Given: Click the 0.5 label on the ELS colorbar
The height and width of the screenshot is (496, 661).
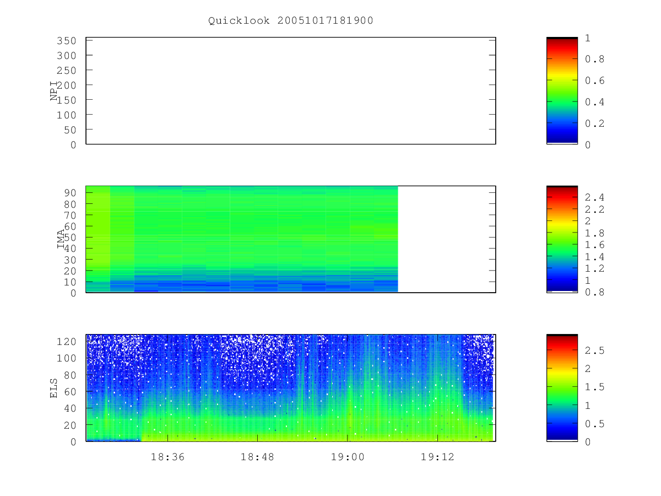Looking at the screenshot, I should [594, 424].
